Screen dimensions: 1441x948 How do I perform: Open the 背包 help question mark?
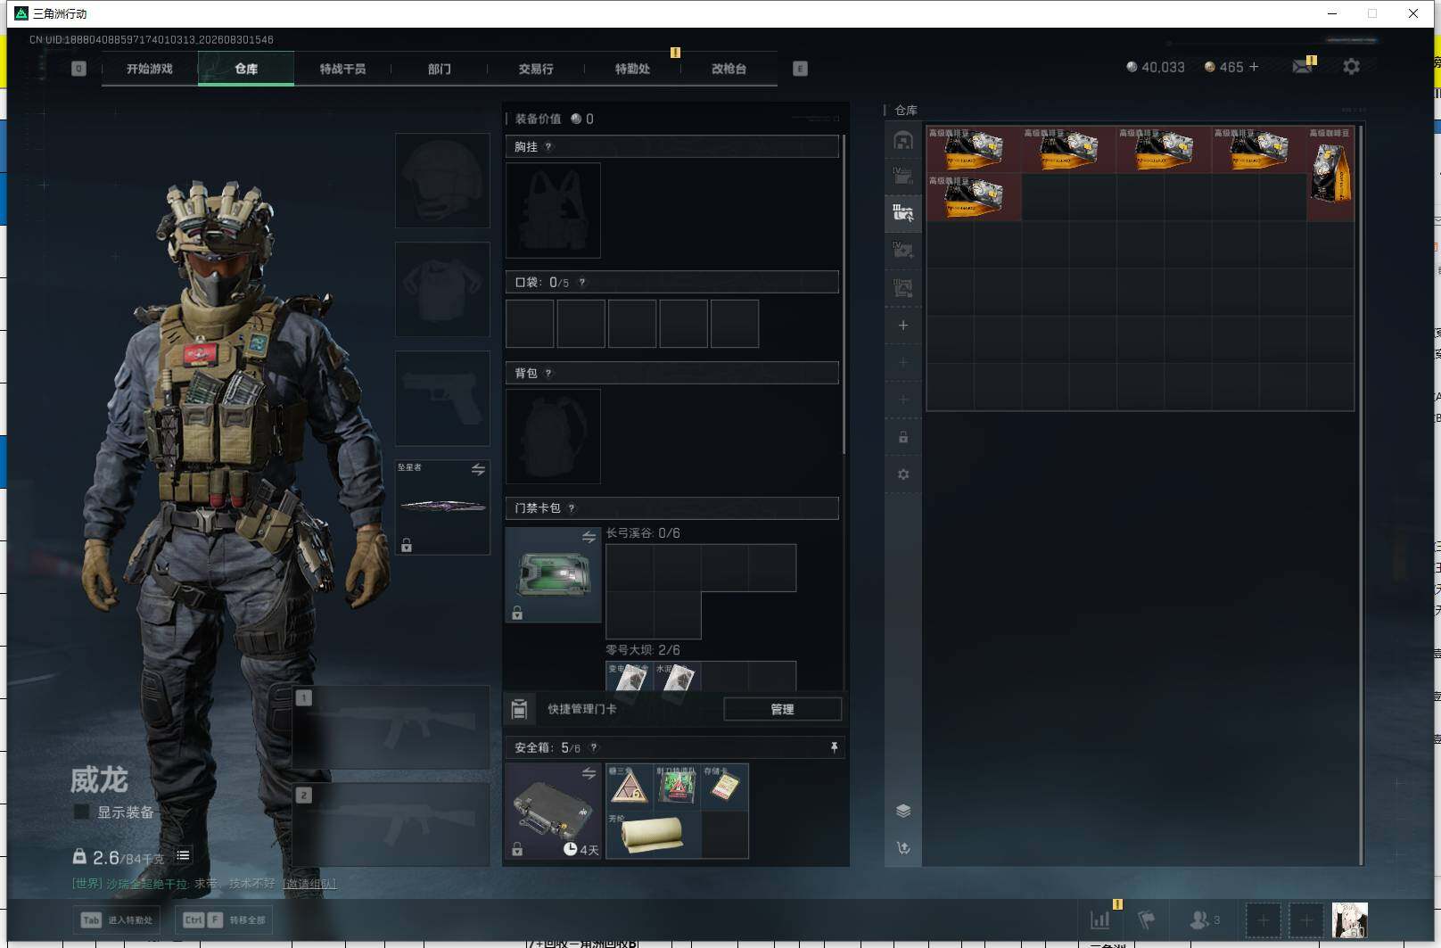coord(548,374)
